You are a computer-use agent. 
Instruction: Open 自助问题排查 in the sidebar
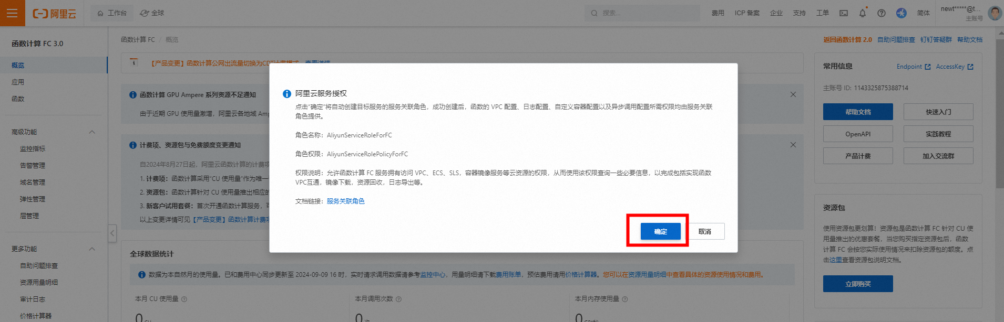[39, 266]
